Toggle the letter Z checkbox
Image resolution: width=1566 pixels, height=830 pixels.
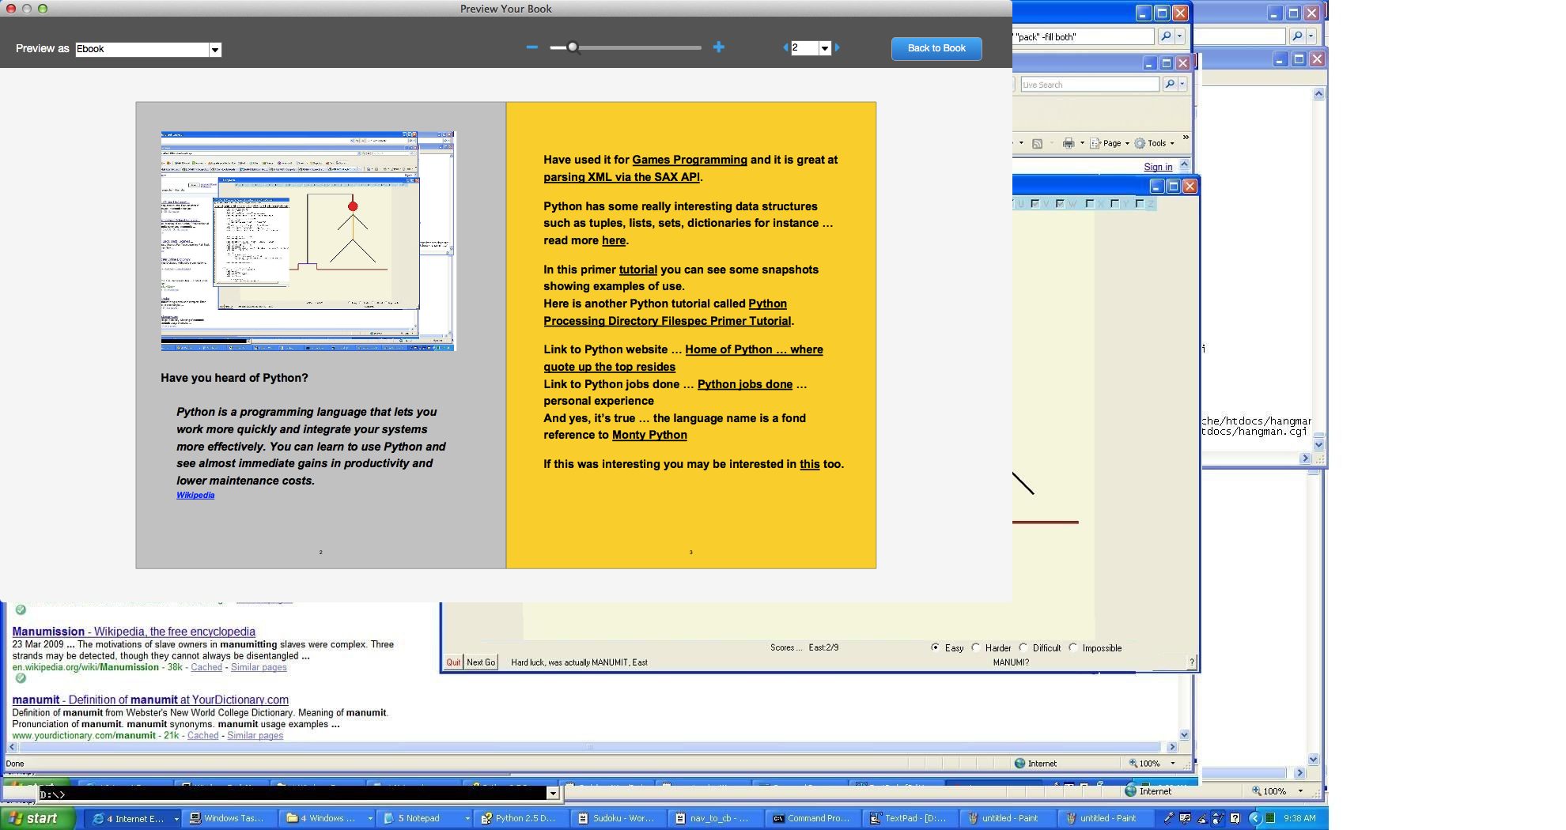[x=1140, y=204]
